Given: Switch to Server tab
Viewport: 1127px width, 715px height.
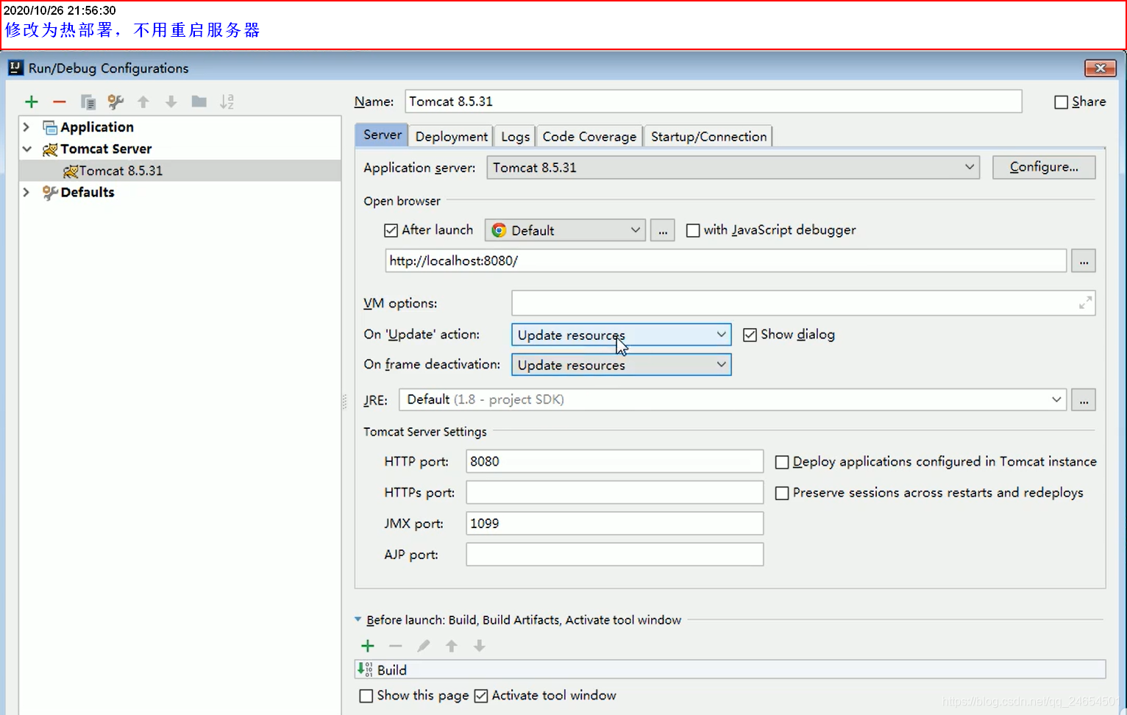Looking at the screenshot, I should [x=383, y=135].
